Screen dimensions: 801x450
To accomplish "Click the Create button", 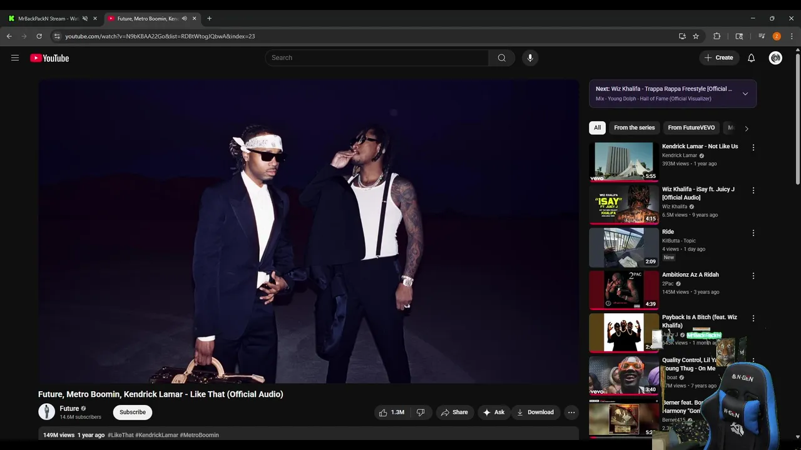I will (718, 57).
